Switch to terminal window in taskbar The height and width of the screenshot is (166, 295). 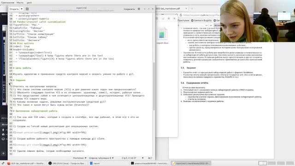pos(149,163)
